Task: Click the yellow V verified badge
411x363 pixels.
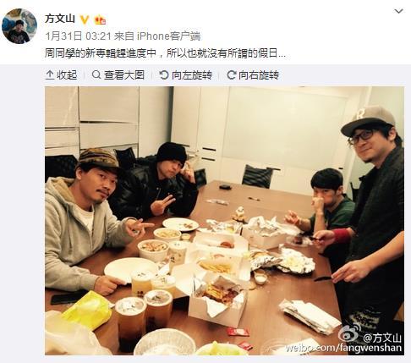Action: [84, 19]
